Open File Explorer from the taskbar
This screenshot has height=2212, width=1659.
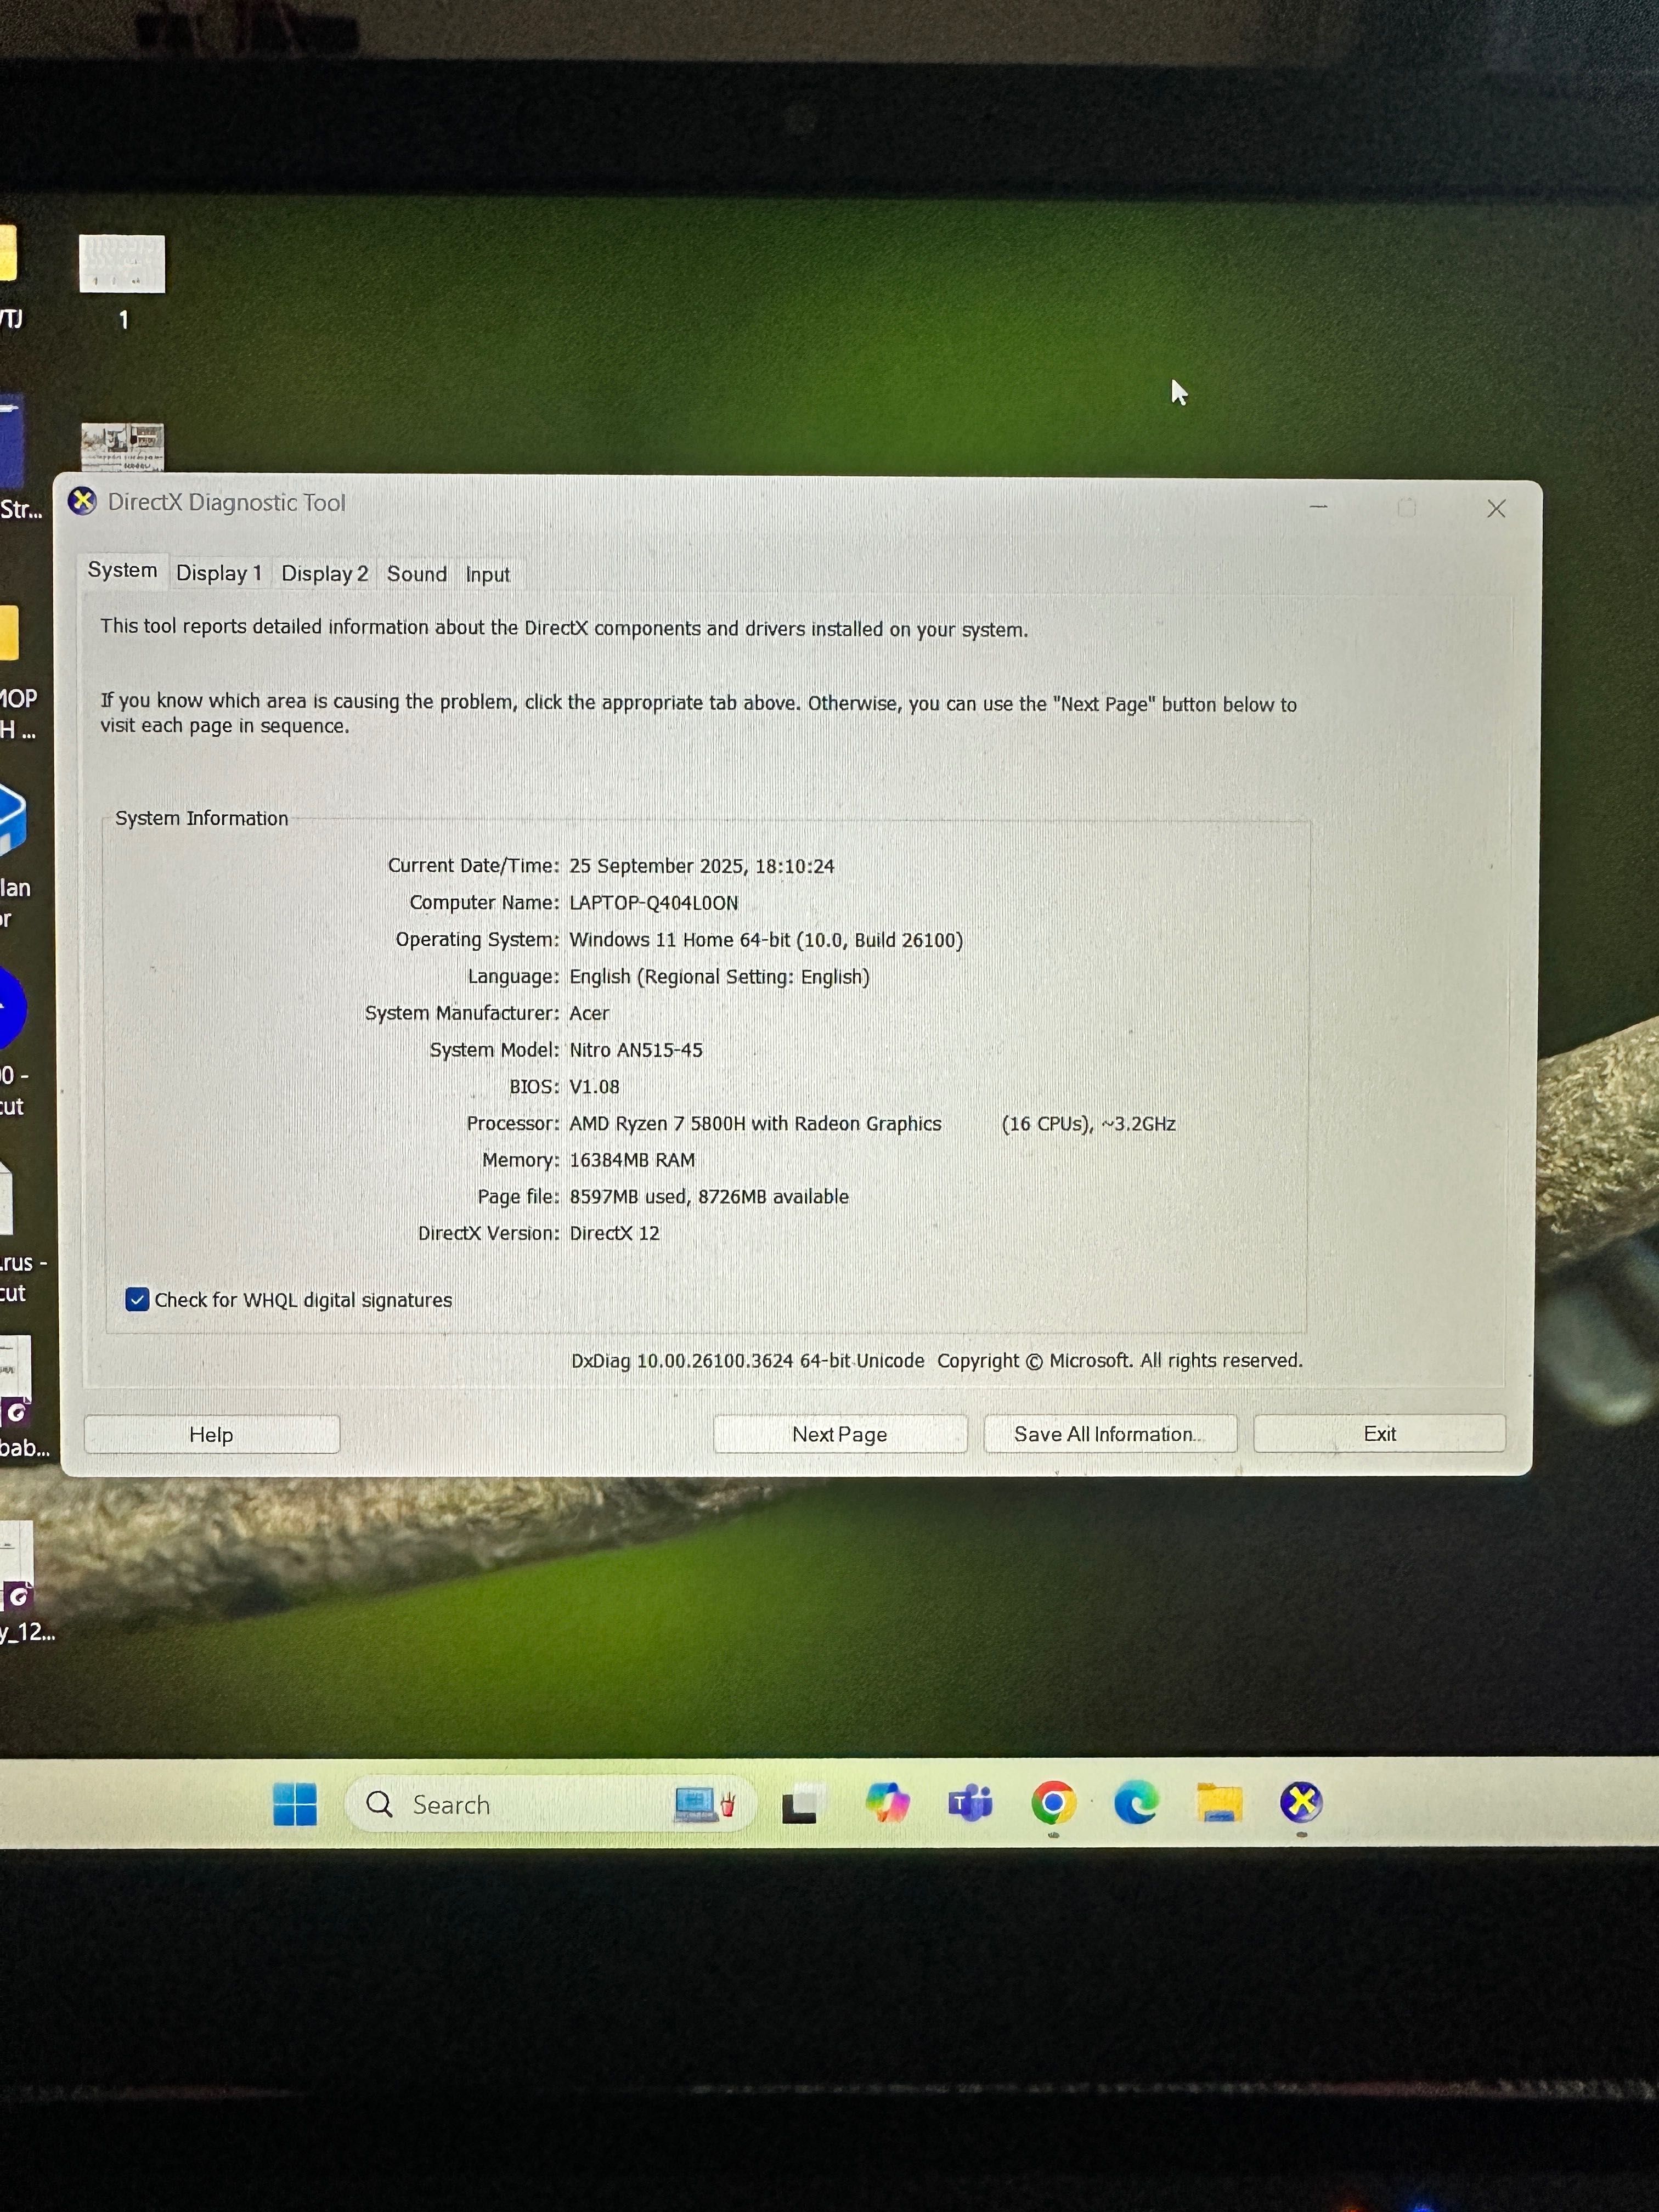(1219, 1802)
